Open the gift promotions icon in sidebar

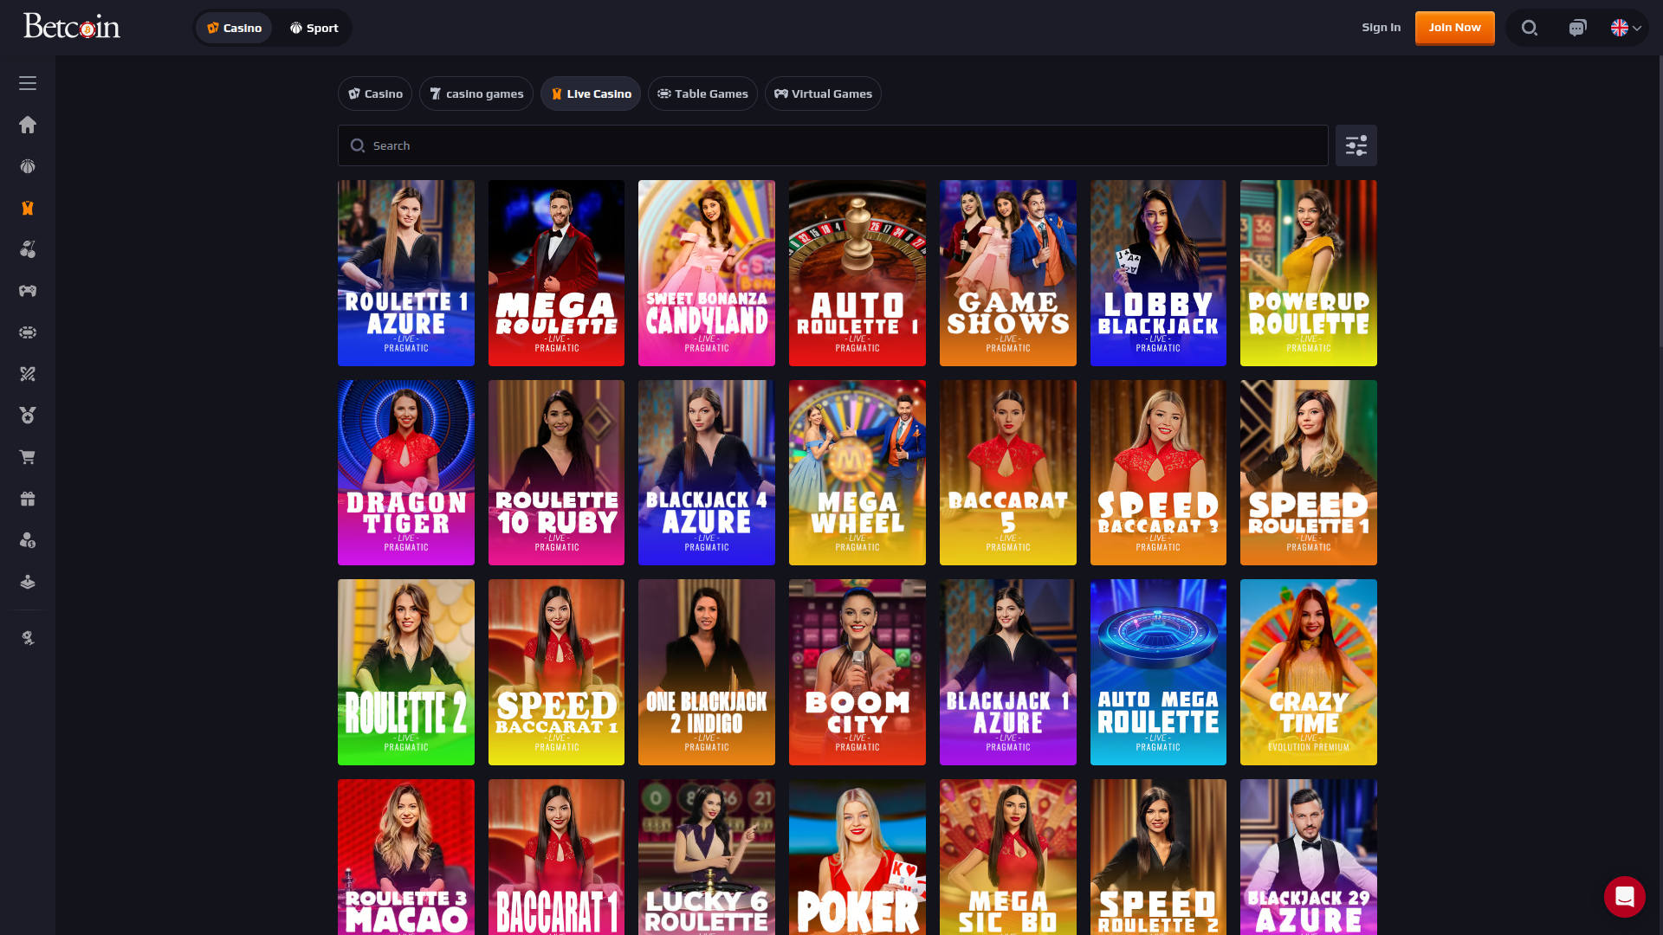pos(27,499)
